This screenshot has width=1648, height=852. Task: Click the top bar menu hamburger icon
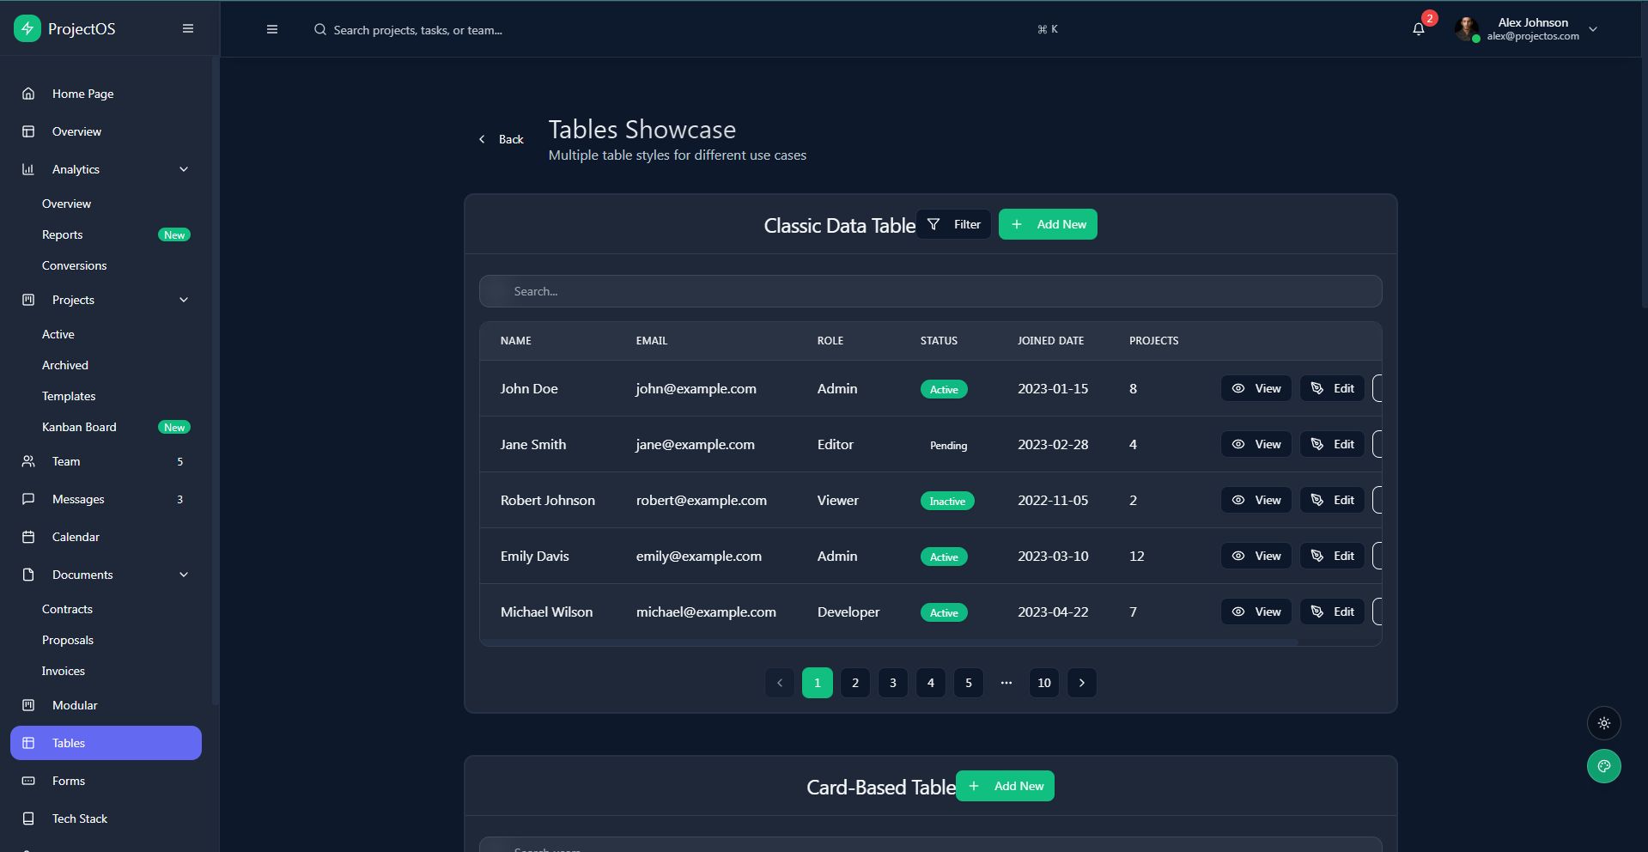click(x=272, y=29)
